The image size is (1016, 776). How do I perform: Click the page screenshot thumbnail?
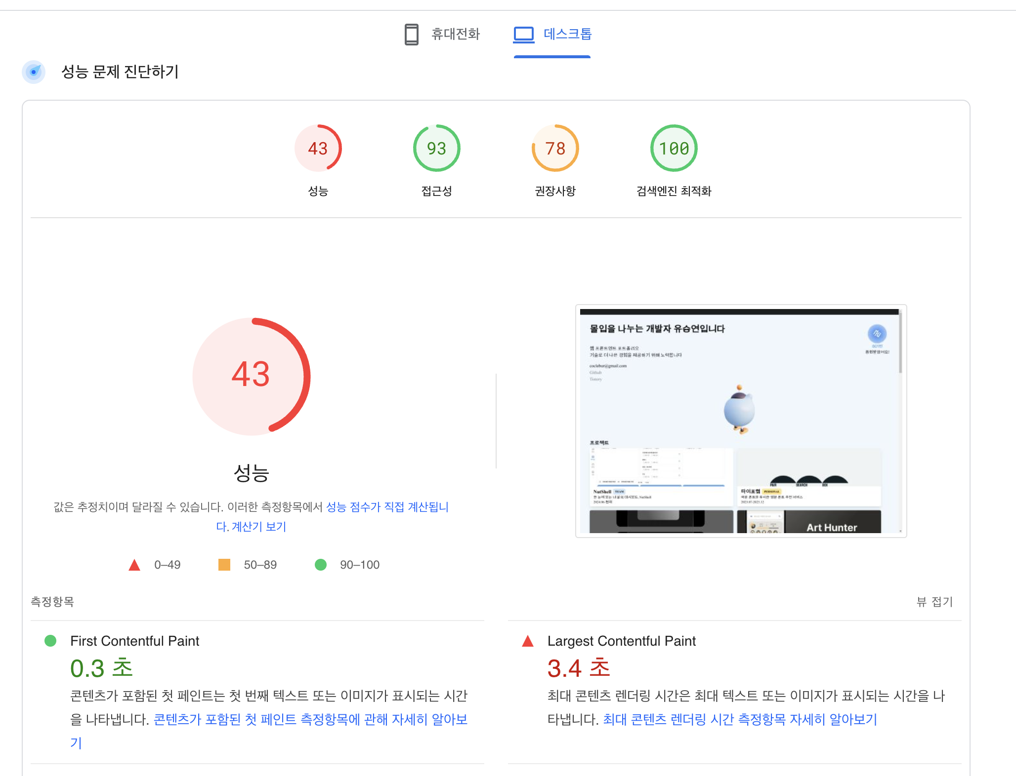pyautogui.click(x=740, y=421)
